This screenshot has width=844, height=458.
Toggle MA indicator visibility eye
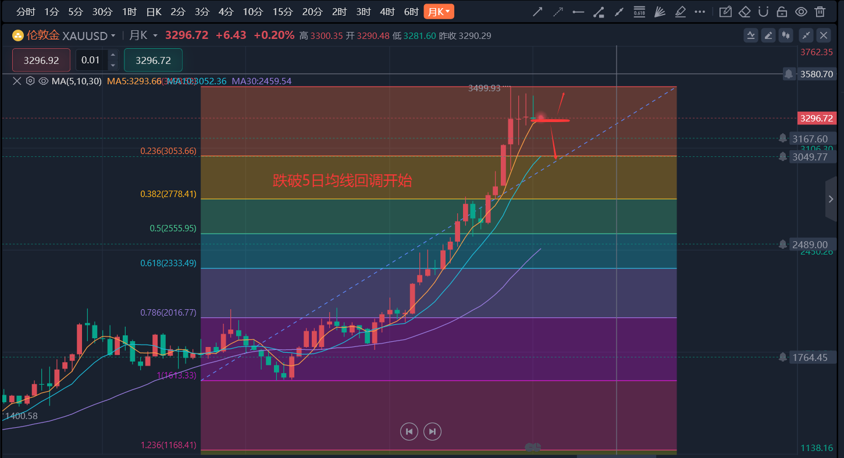[x=44, y=81]
